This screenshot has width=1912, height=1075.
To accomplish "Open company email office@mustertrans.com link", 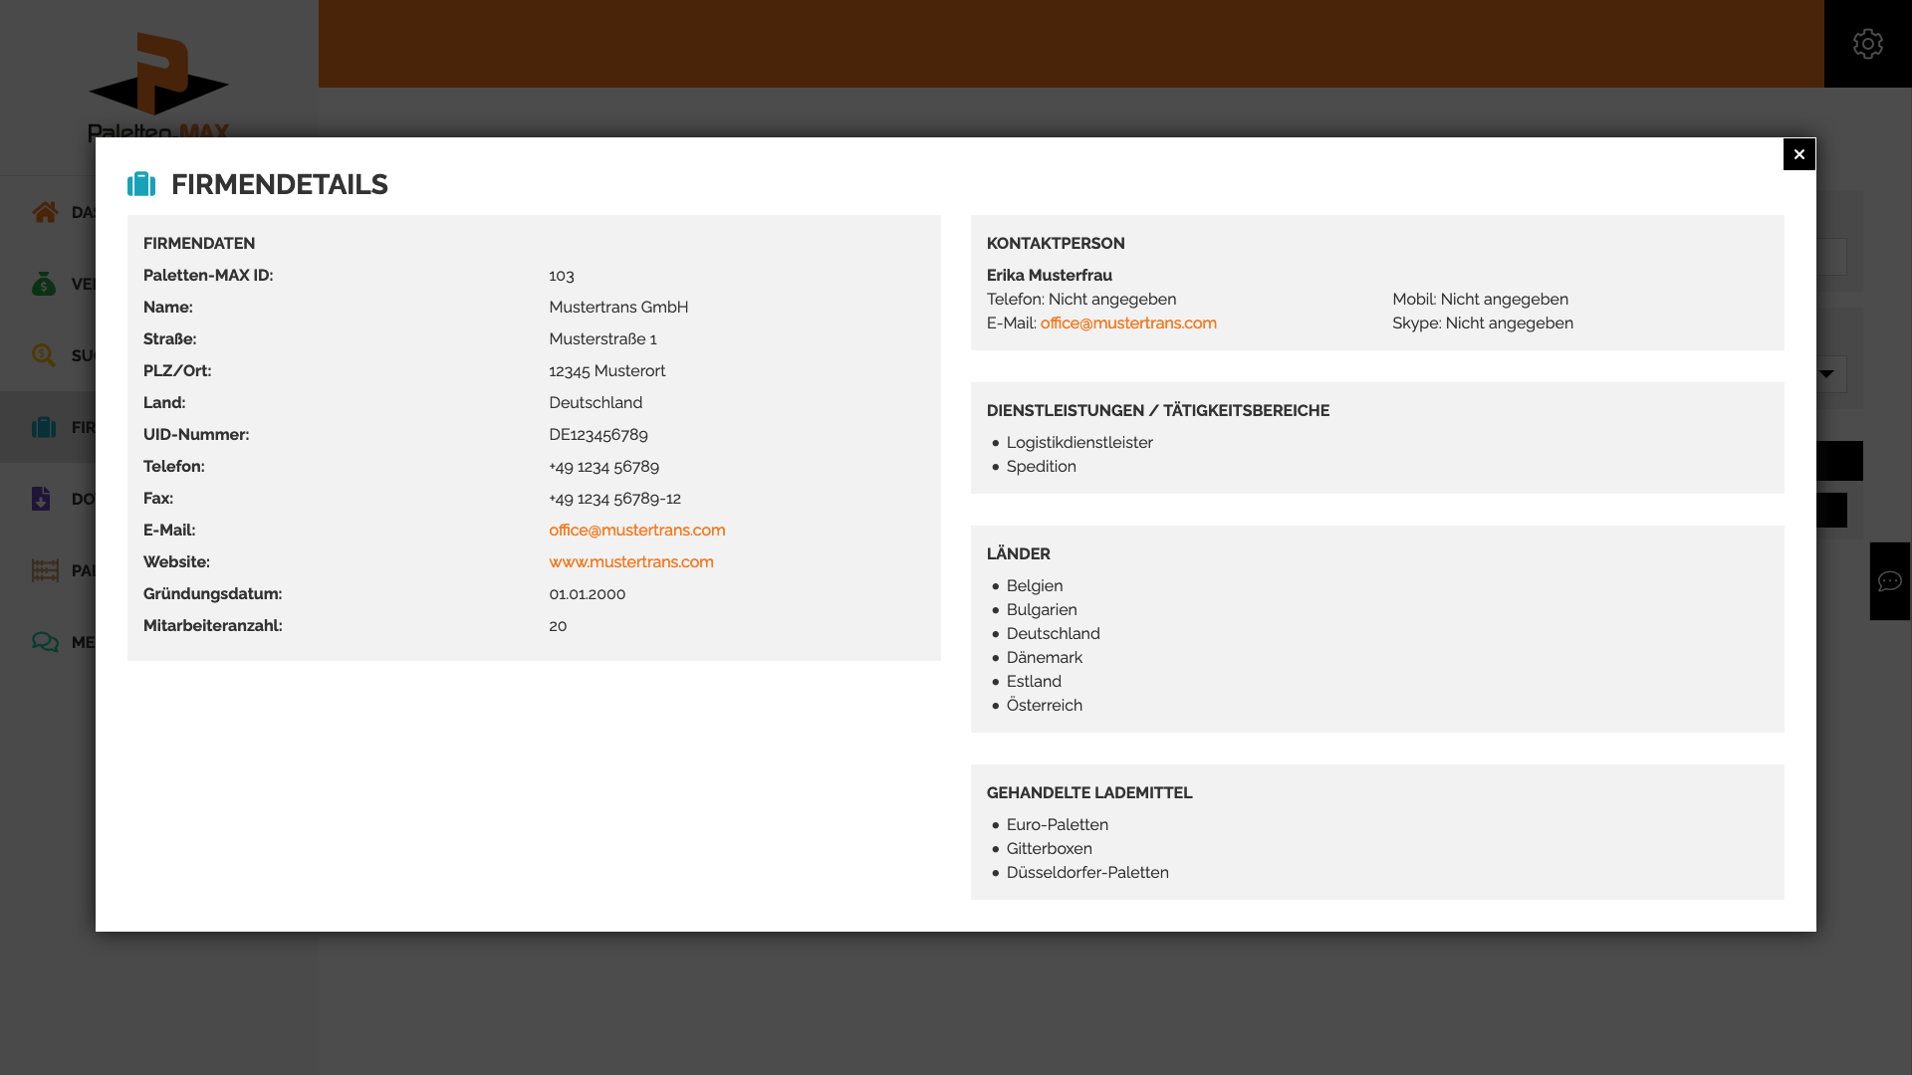I will pos(636,531).
